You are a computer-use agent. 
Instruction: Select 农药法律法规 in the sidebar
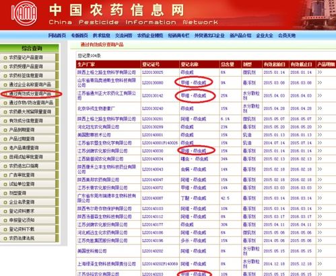pyautogui.click(x=22, y=238)
